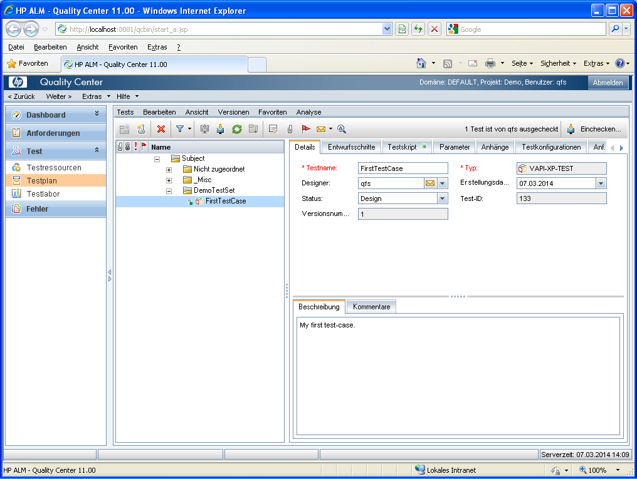Click the Abmelden button
The image size is (637, 479).
[608, 83]
